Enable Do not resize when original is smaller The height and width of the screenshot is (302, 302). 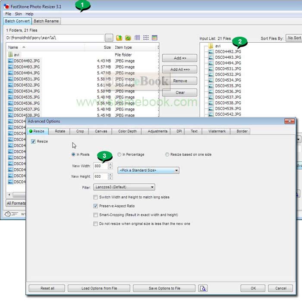click(x=95, y=224)
